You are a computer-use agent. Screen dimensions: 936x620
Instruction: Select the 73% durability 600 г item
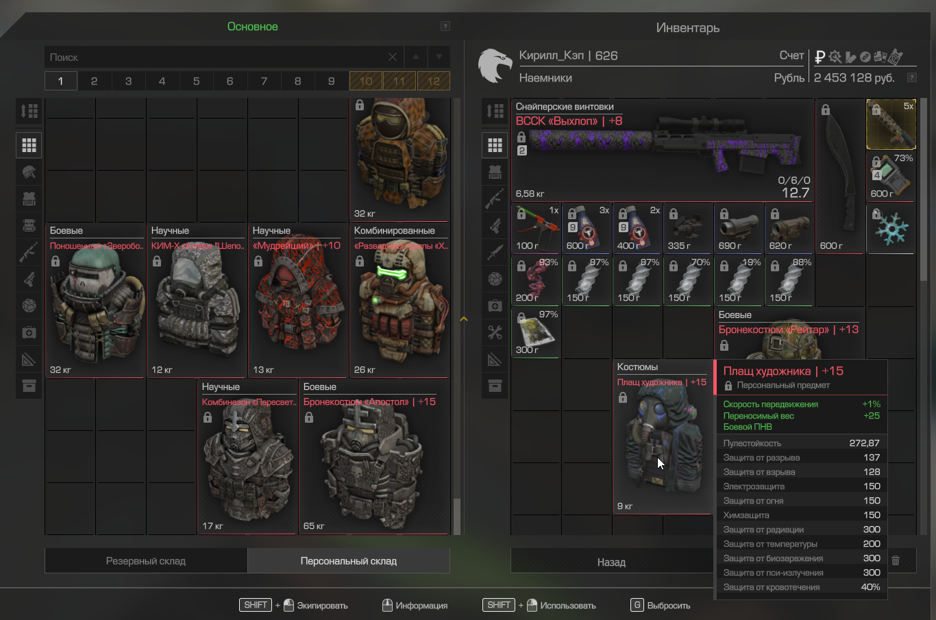891,177
